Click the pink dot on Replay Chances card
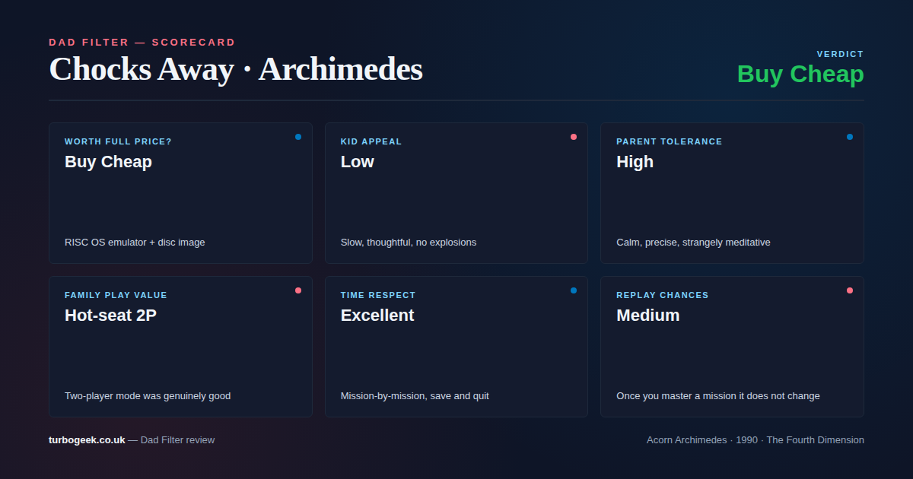This screenshot has width=913, height=479. 850,290
